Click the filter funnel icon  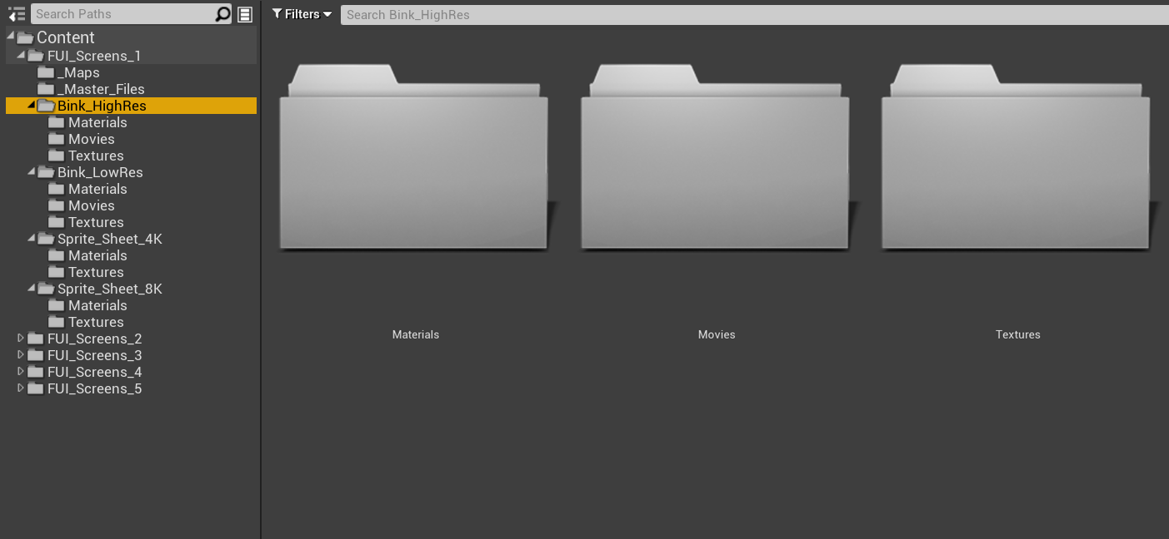click(277, 14)
